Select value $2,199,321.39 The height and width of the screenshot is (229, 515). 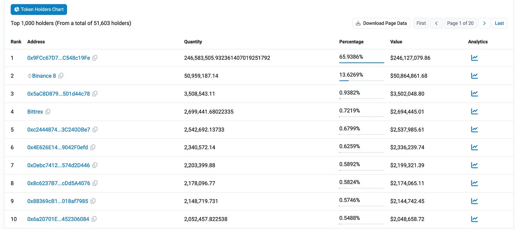click(407, 165)
